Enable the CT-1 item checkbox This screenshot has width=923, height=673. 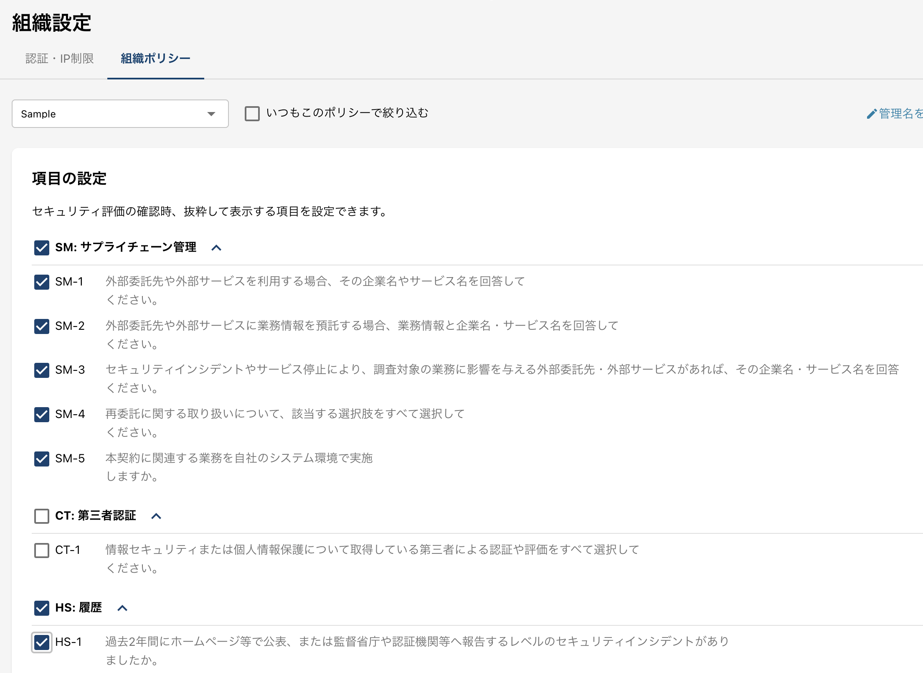tap(42, 551)
